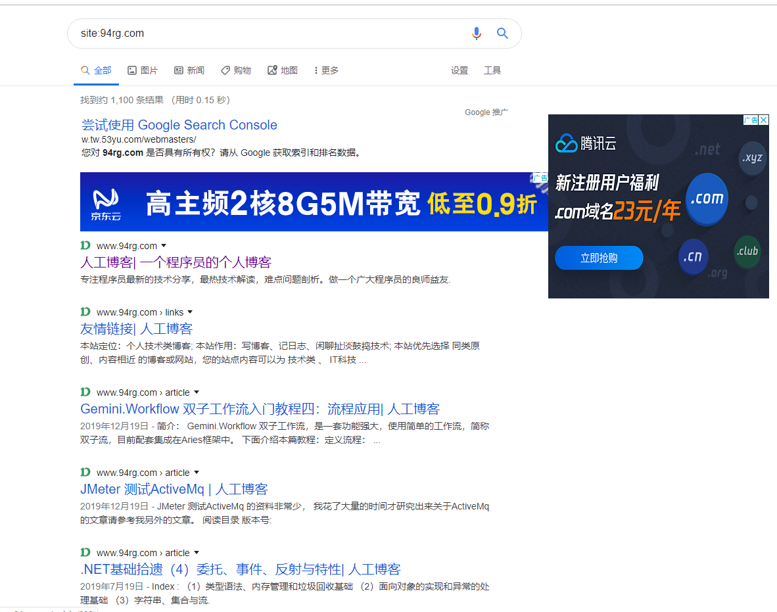Click the .club domain bubble

747,251
